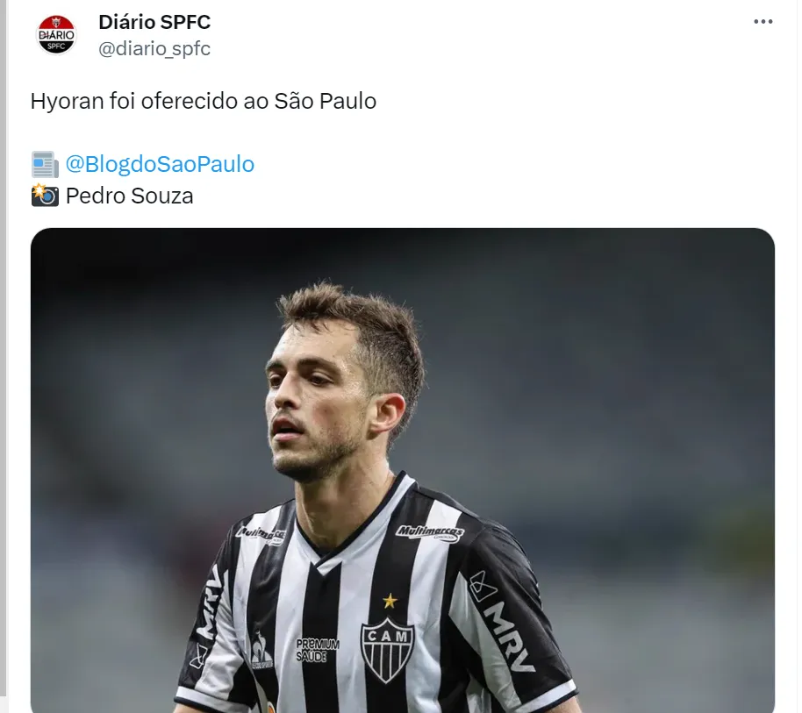Click the newspaper emoji before @BlogdoSaoPaulo
This screenshot has width=802, height=713.
[45, 165]
